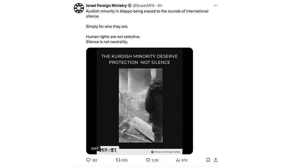Click the 935 reposts count
Image resolution: width=292 pixels, height=167 pixels.
click(x=124, y=160)
